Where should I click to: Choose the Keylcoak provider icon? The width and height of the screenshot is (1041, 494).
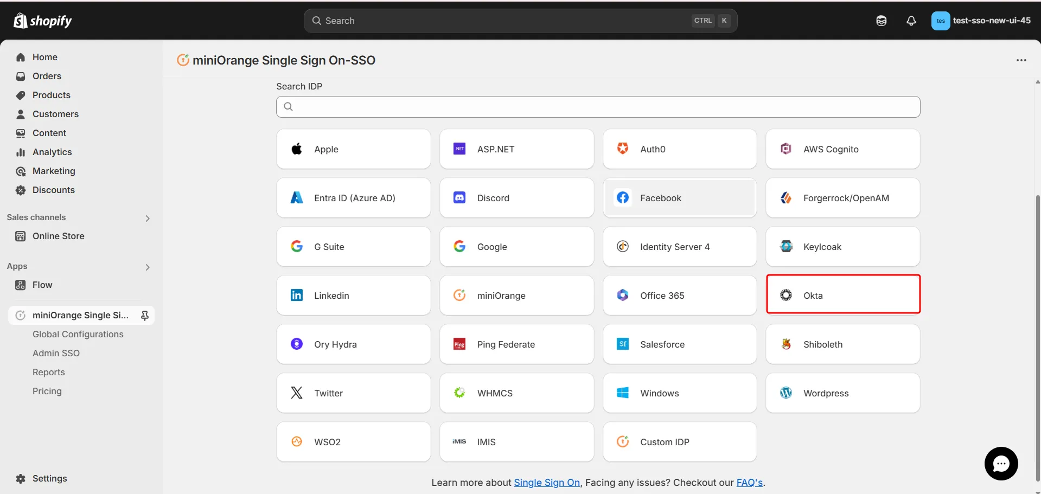pos(786,246)
